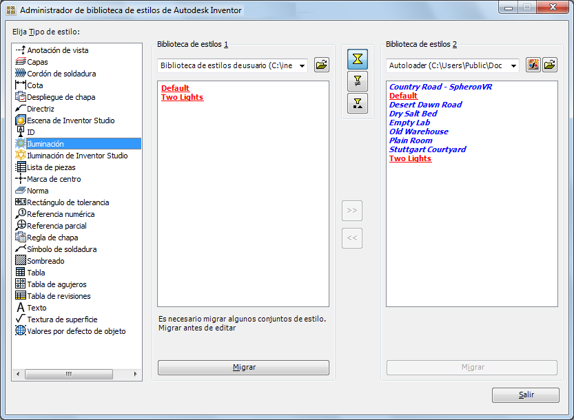Select Símbolo de soldadura icon

point(21,249)
